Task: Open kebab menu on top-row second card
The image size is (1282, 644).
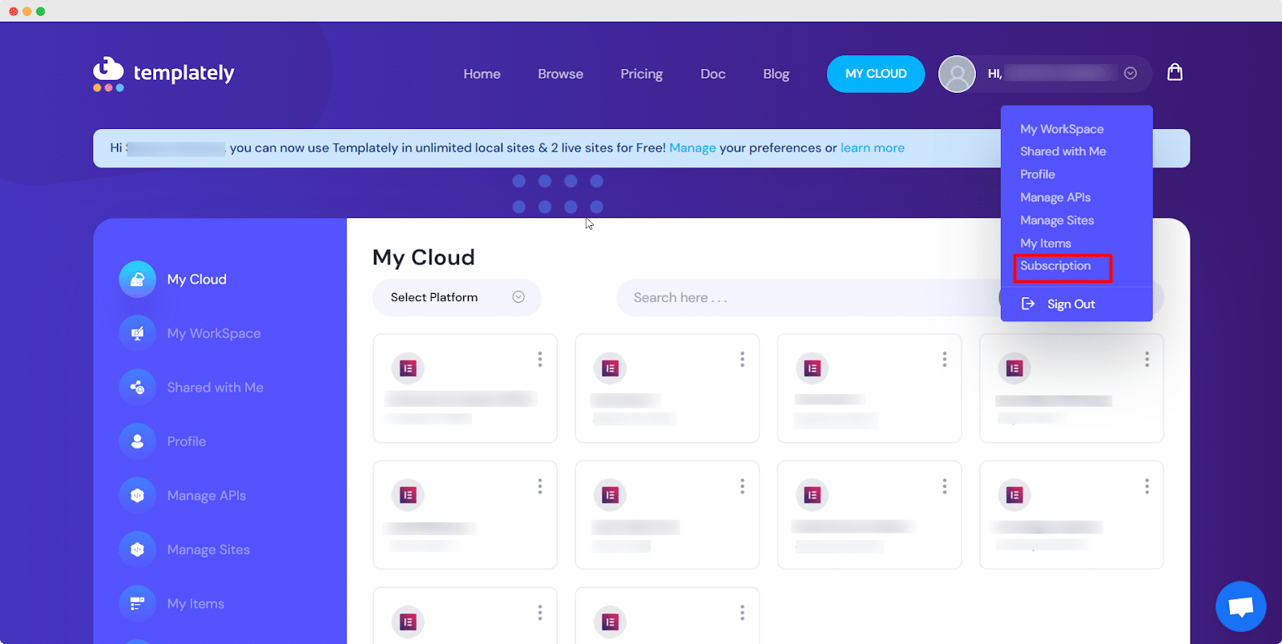Action: 742,360
